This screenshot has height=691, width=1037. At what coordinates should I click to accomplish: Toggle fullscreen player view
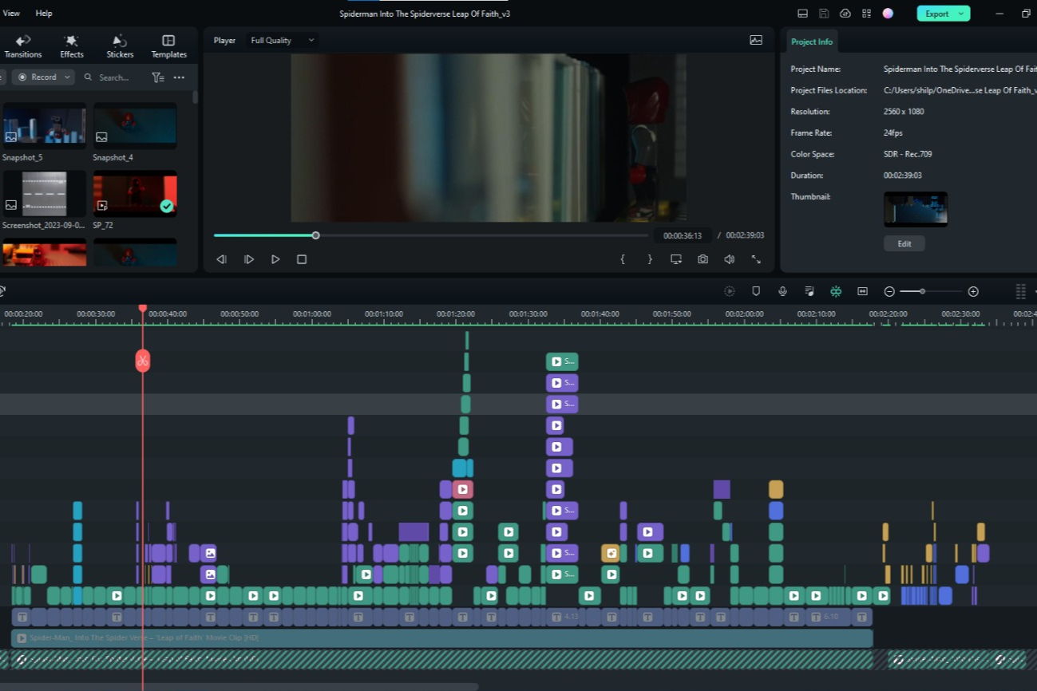[756, 259]
